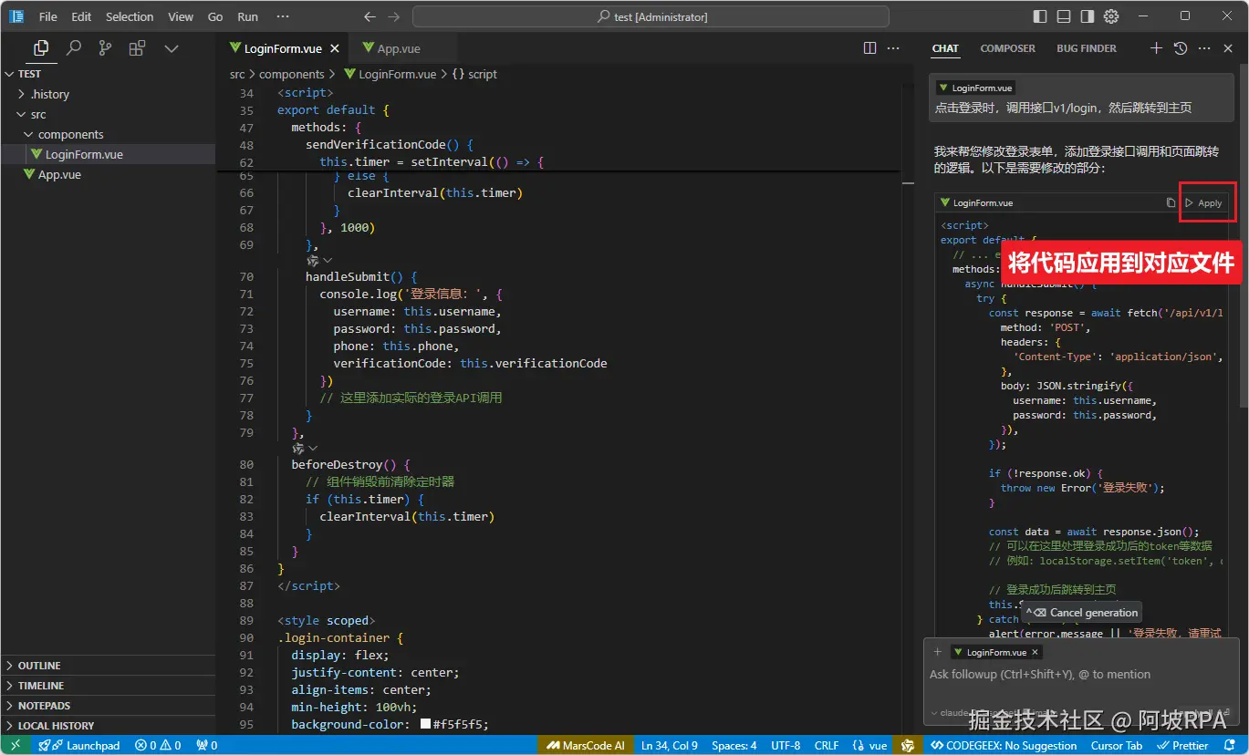The width and height of the screenshot is (1249, 755).
Task: Click the Ask followup input field
Action: tap(1040, 675)
